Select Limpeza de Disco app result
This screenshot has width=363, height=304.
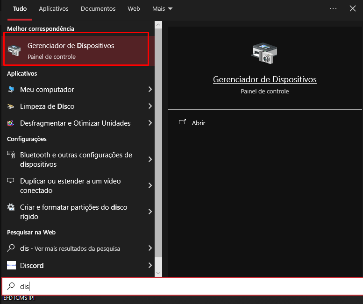(x=78, y=106)
